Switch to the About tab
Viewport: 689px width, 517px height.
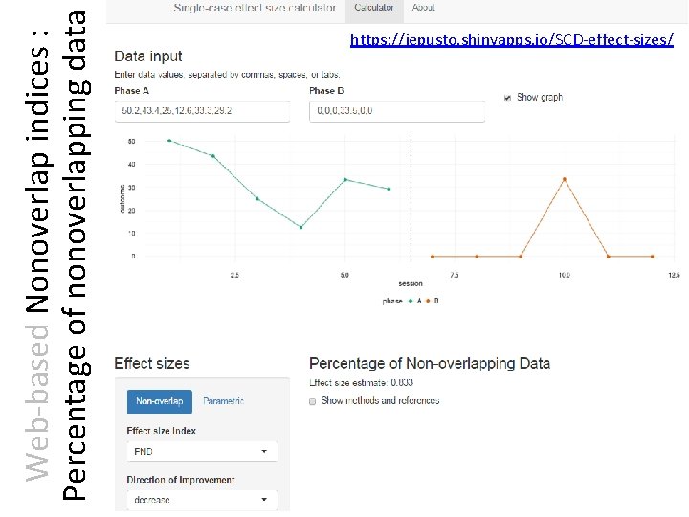(423, 8)
